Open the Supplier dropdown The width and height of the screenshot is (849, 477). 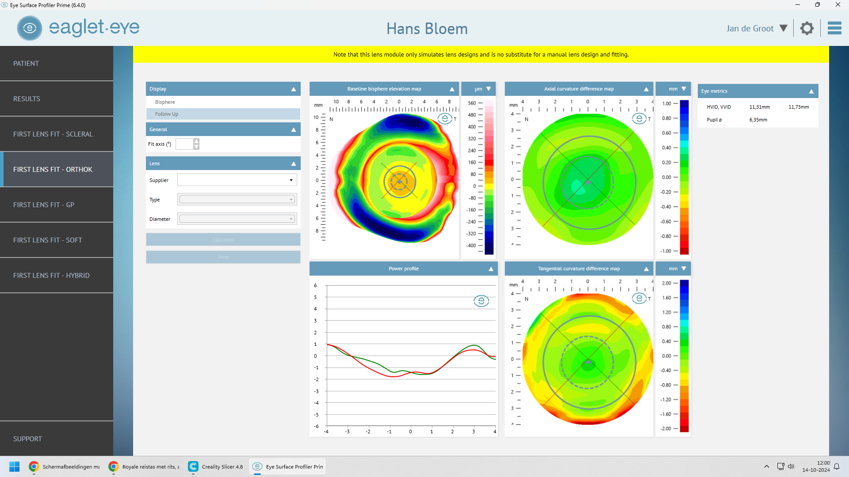(291, 180)
